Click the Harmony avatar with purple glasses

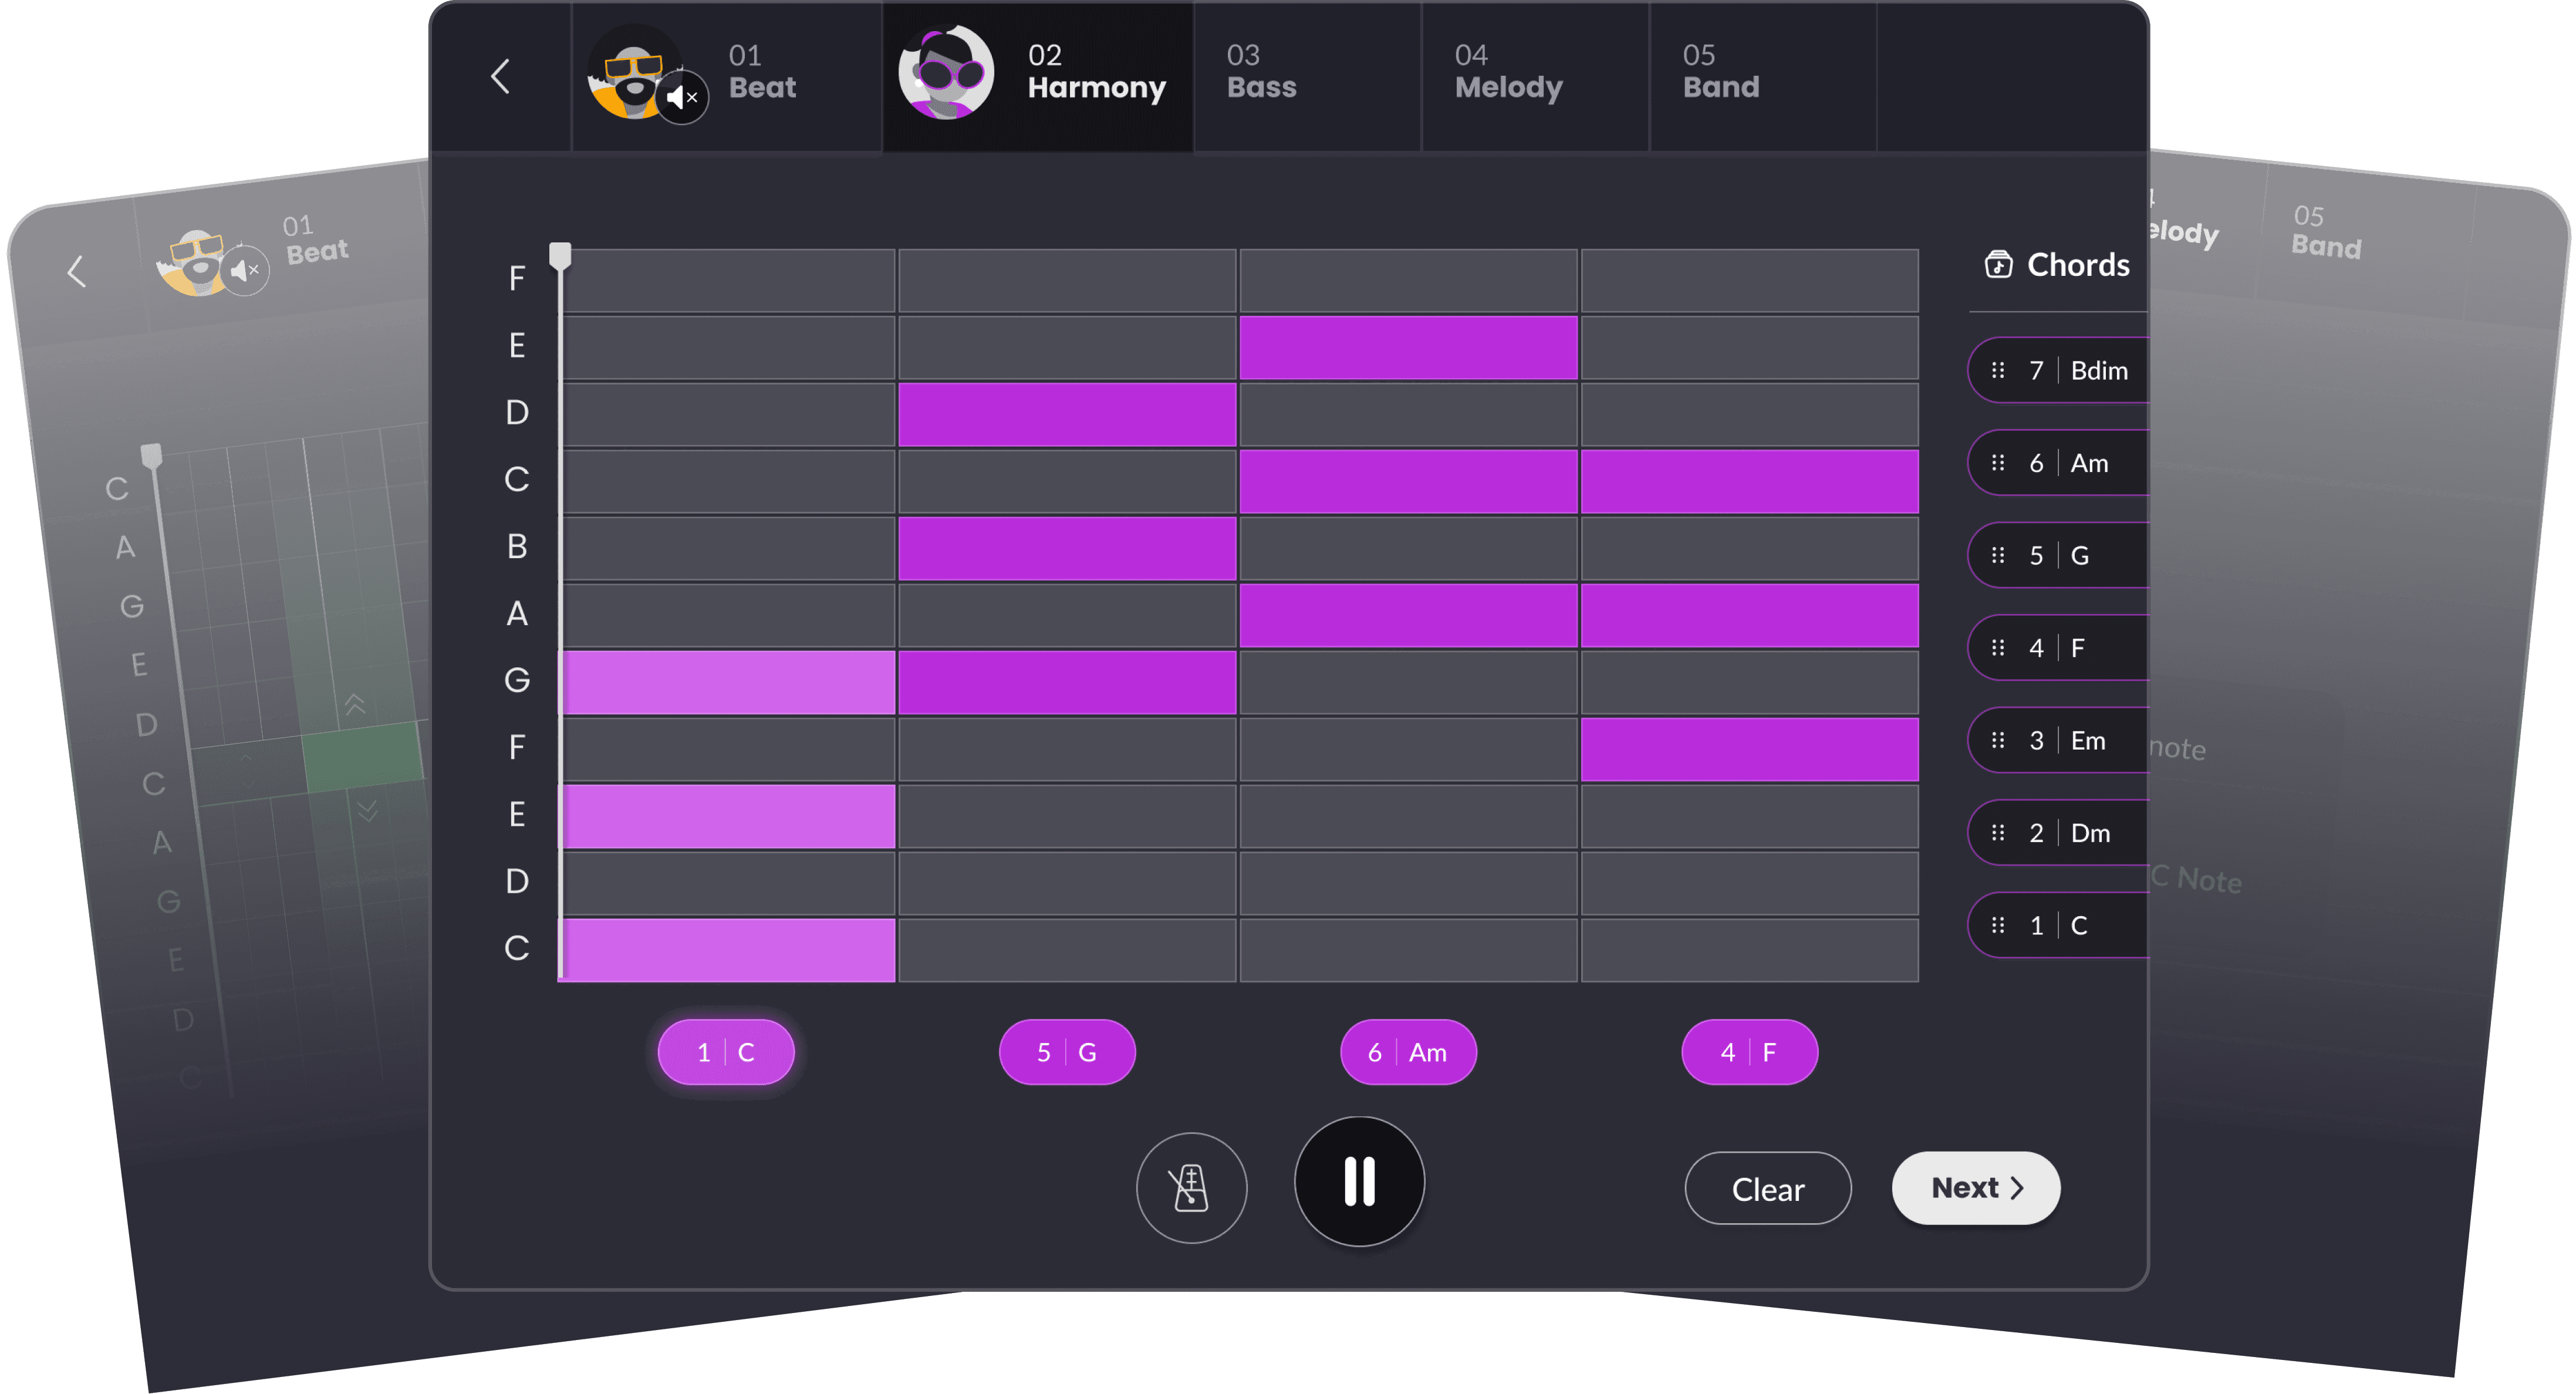pyautogui.click(x=945, y=73)
